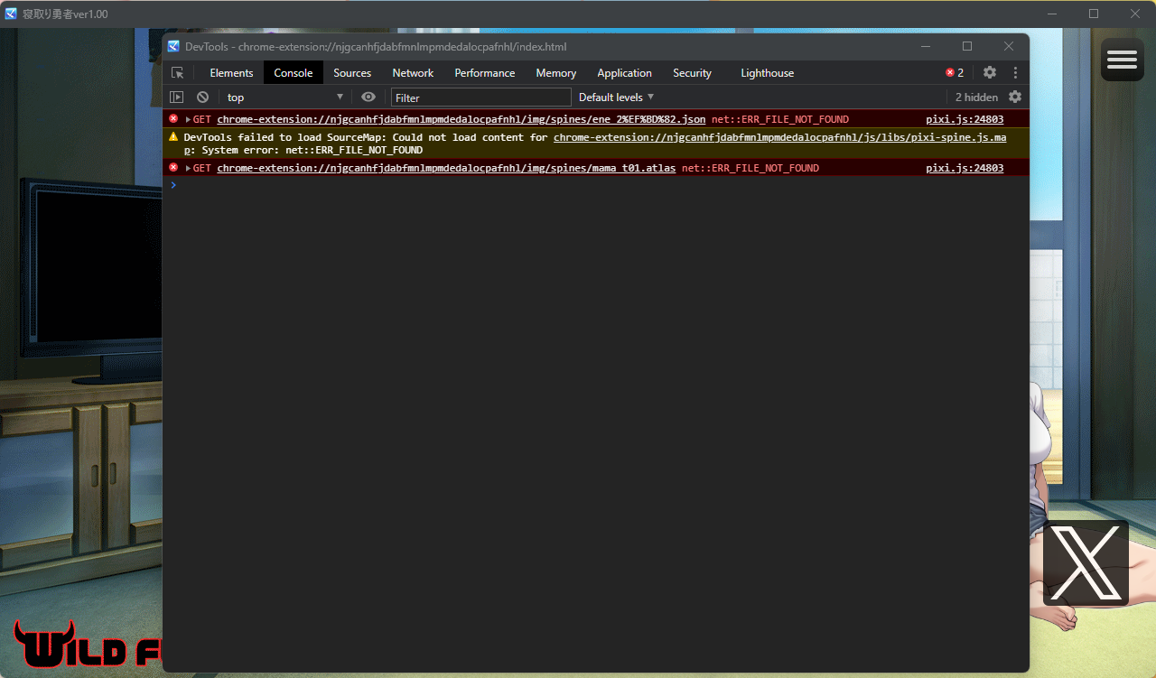
Task: Click the console input prompt line
Action: (x=596, y=185)
